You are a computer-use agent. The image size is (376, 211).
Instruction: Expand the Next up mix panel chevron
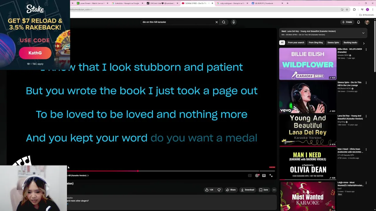(x=363, y=33)
